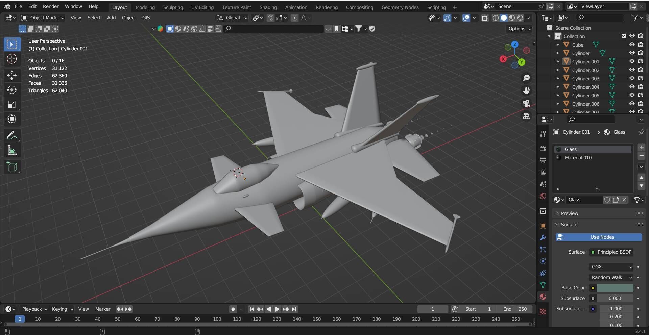This screenshot has width=649, height=335.
Task: Disable Cylinder.005 in renders
Action: point(641,95)
